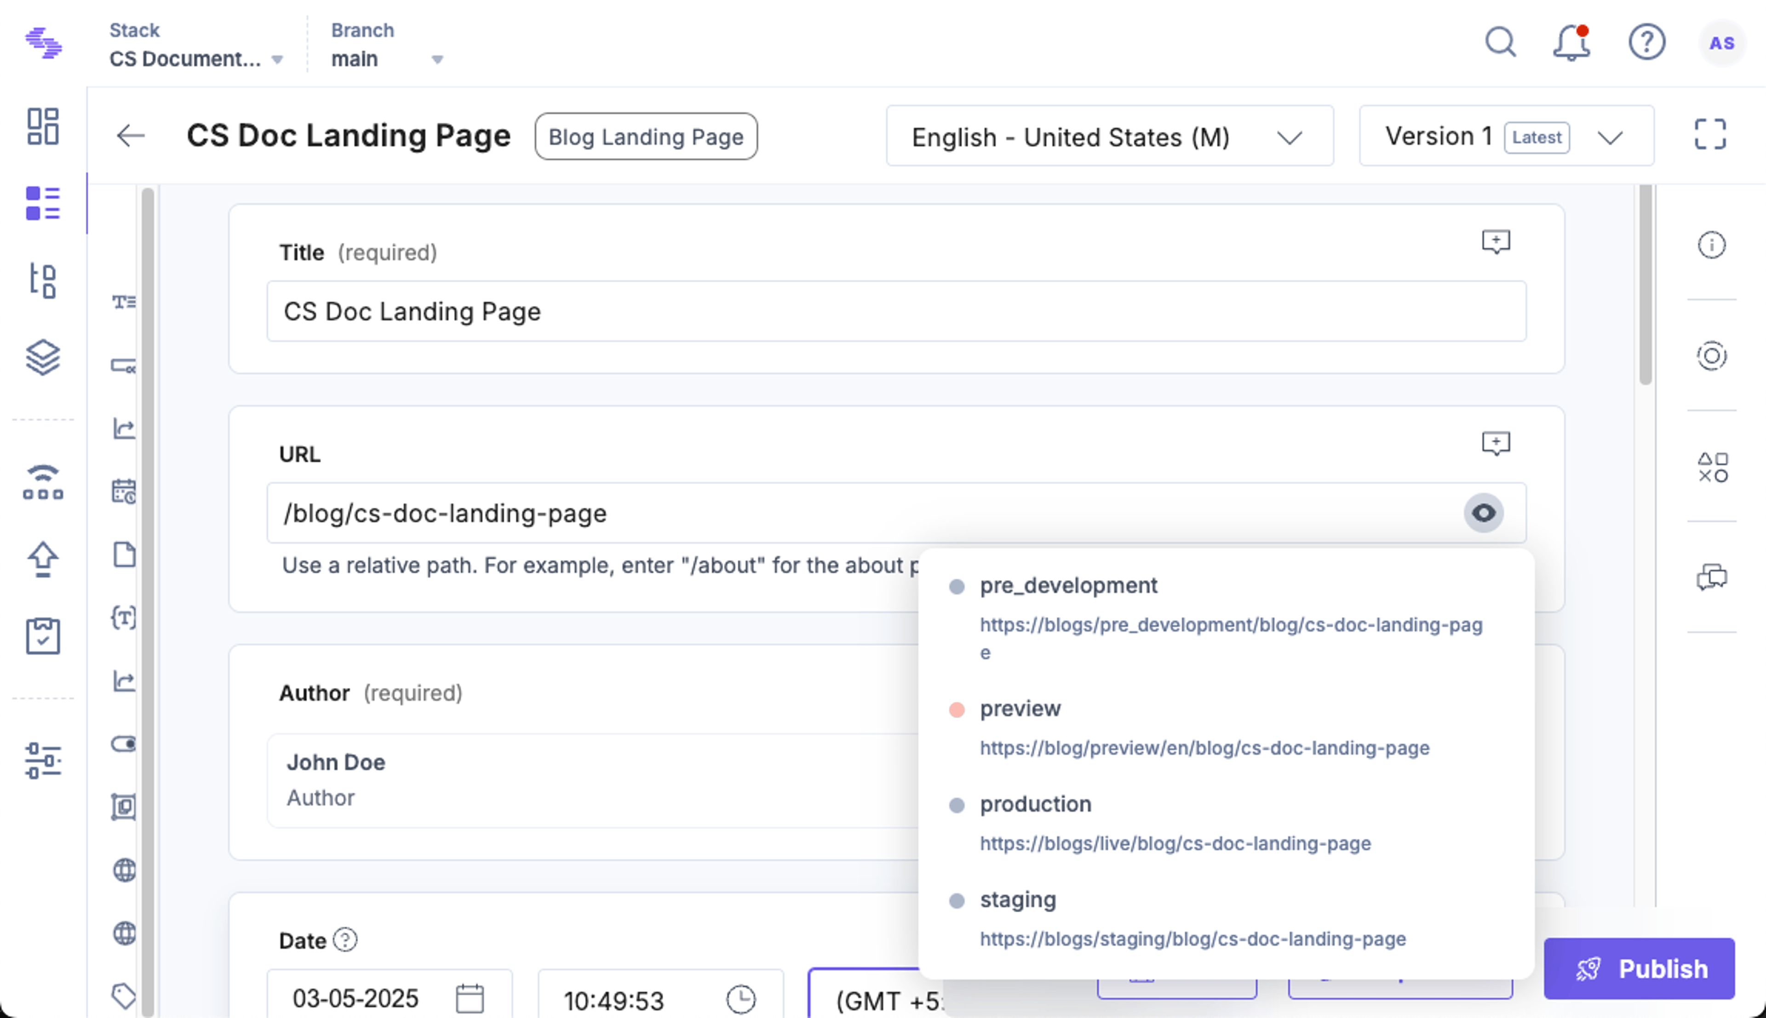The height and width of the screenshot is (1018, 1766).
Task: Open the Settings sliders icon in sidebar
Action: point(43,761)
